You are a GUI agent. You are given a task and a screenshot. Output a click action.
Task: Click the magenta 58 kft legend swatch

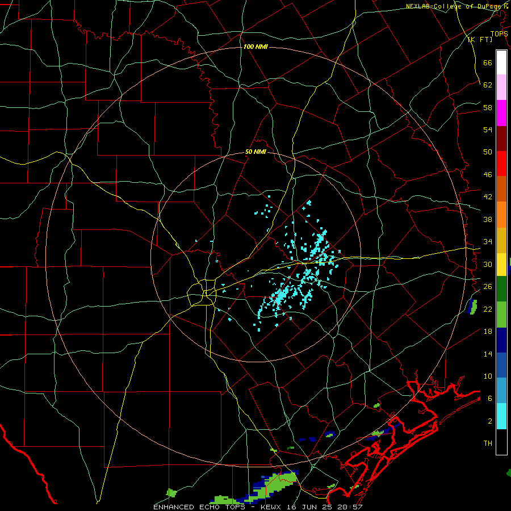click(501, 113)
